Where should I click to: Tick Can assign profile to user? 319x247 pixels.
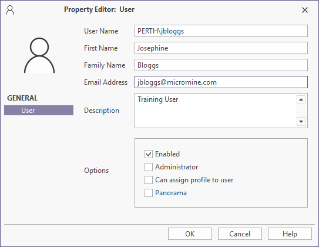(149, 180)
